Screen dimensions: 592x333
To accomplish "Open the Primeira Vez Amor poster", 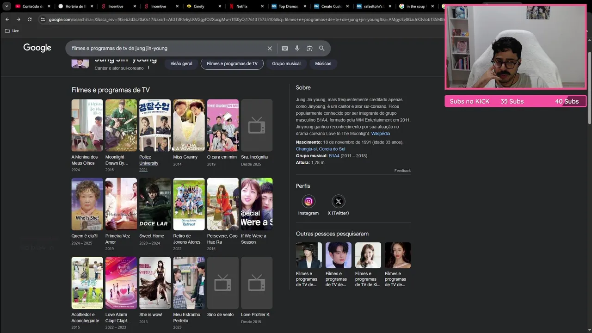I will click(x=121, y=204).
